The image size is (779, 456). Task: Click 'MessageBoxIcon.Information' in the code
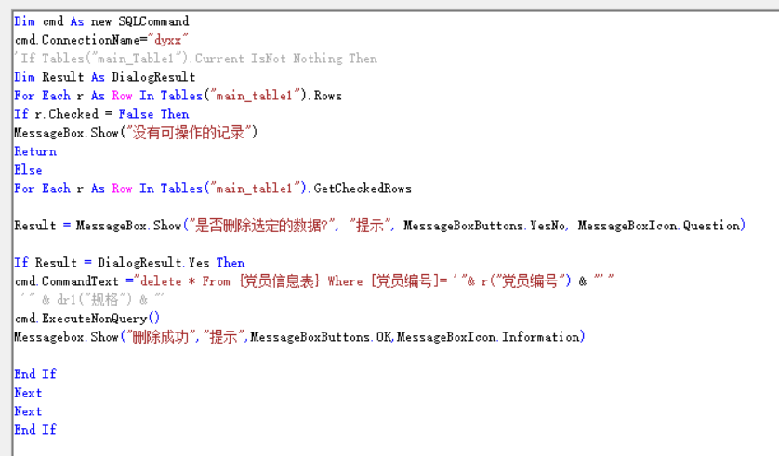(x=488, y=337)
